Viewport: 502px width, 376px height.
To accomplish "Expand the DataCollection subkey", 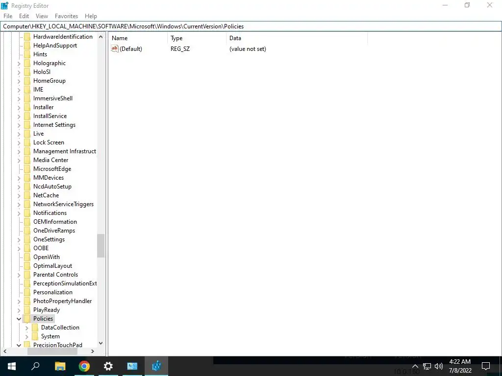I will (x=27, y=328).
